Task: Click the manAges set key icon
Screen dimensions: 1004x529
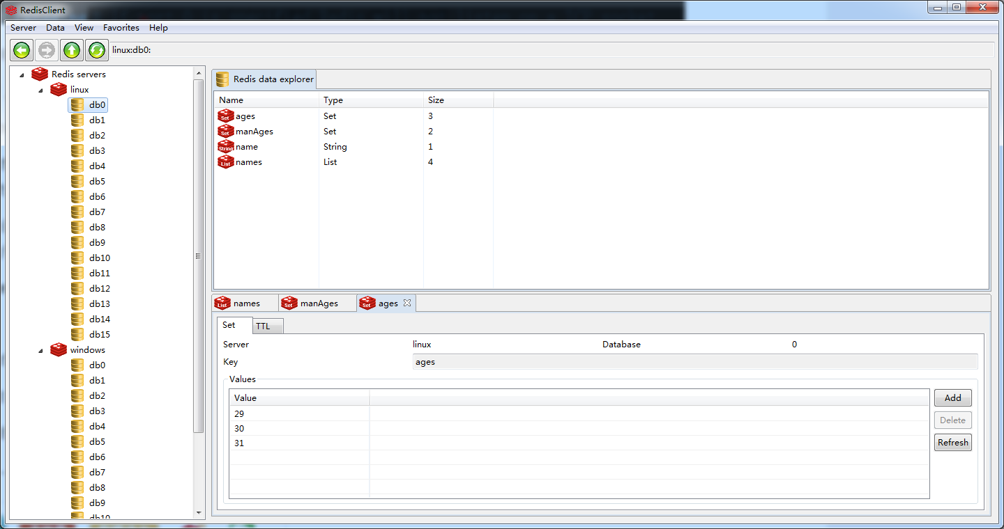Action: 225,132
